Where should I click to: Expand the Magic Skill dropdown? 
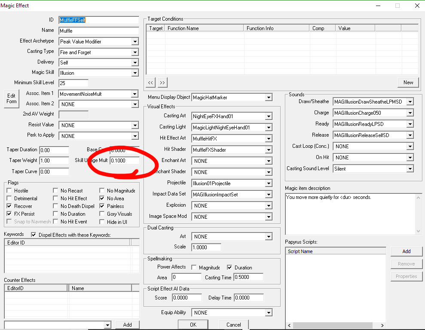tap(135, 73)
